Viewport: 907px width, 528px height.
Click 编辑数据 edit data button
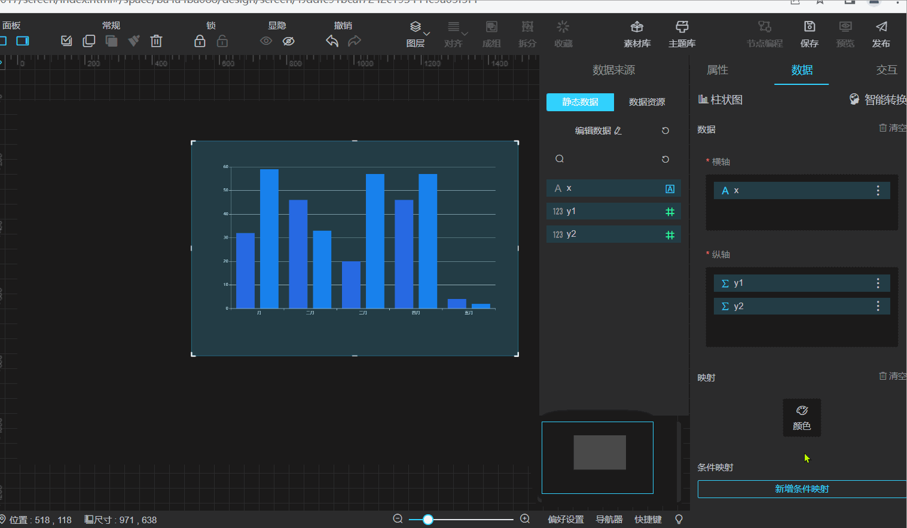598,131
